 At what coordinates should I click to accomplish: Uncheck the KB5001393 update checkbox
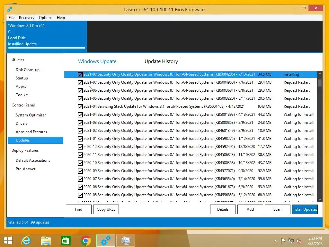[80, 115]
